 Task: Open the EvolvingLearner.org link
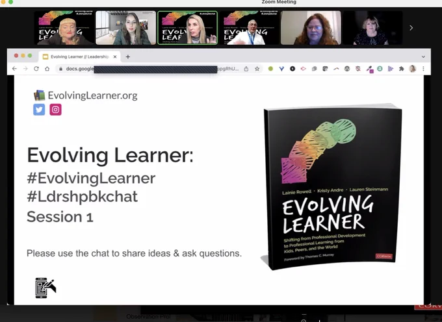click(x=92, y=95)
